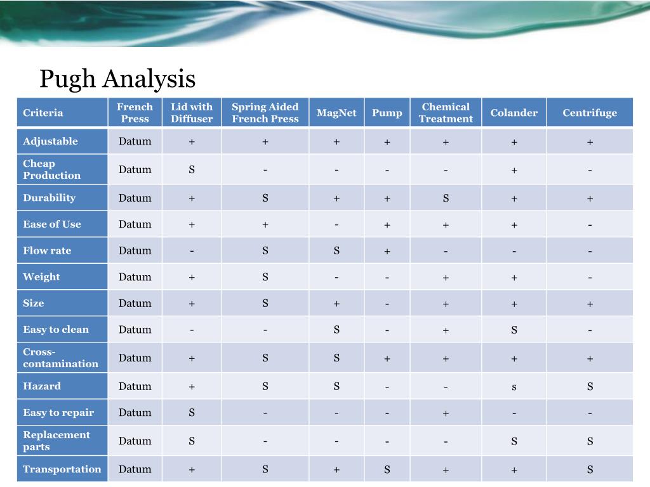Viewport: 650px width, 487px height.
Task: Click "S" for Hazard under Centrifuge
Action: (x=590, y=386)
